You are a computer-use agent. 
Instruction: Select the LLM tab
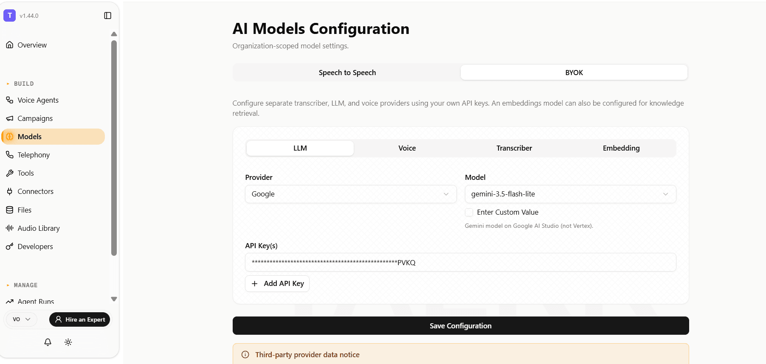(300, 148)
